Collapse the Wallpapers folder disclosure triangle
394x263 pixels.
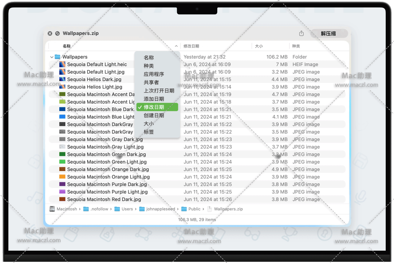point(51,57)
